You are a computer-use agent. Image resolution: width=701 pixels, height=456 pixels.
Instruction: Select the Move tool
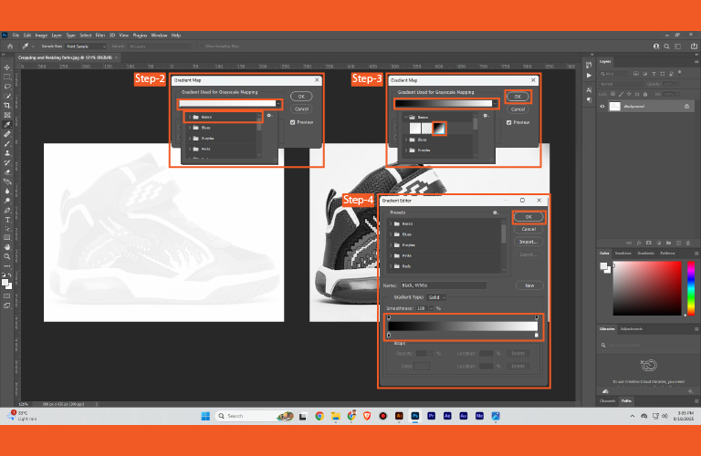pos(7,67)
